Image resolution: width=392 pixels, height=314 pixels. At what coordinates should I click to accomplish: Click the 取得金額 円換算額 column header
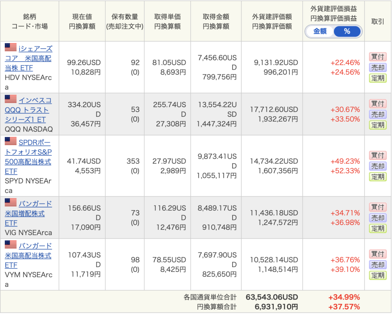[x=216, y=21]
